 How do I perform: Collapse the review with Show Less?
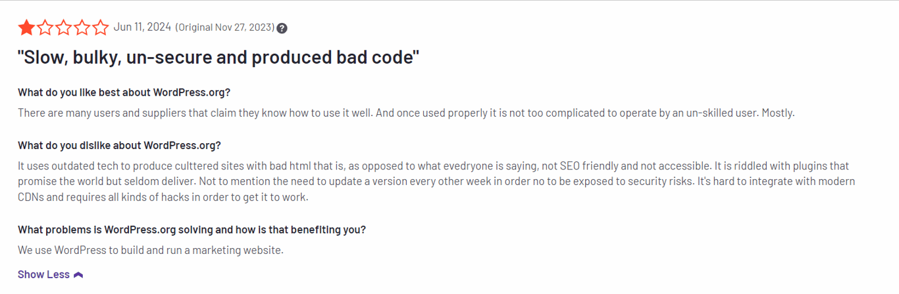point(51,274)
